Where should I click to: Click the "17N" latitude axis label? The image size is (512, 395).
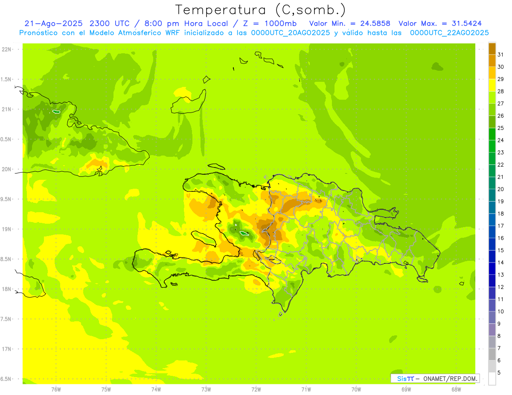[x=6, y=349]
